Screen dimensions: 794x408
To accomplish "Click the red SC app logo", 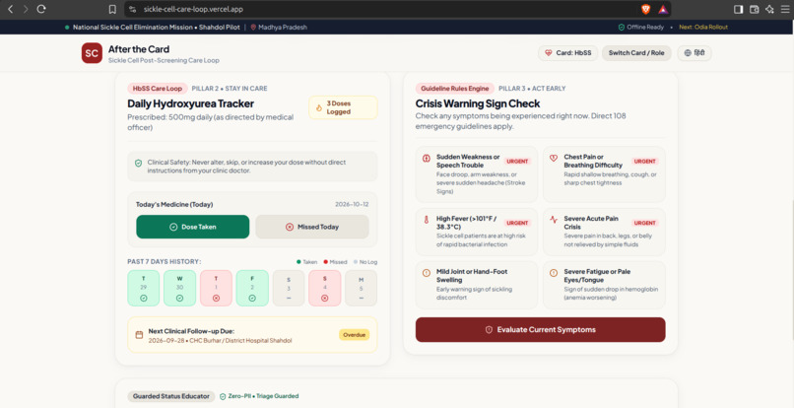I will pyautogui.click(x=92, y=53).
